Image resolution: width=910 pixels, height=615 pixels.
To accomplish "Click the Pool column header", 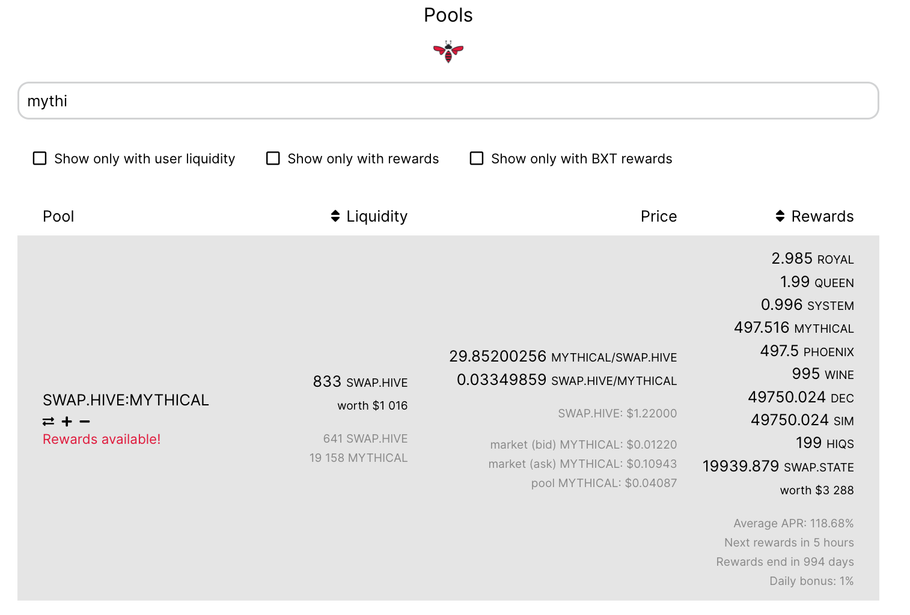I will click(58, 216).
